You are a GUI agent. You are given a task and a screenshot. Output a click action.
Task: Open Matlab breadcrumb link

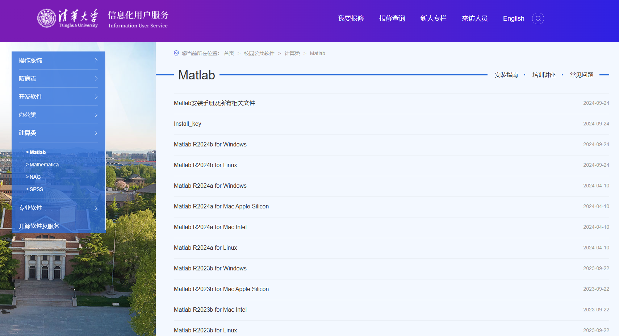pos(318,53)
